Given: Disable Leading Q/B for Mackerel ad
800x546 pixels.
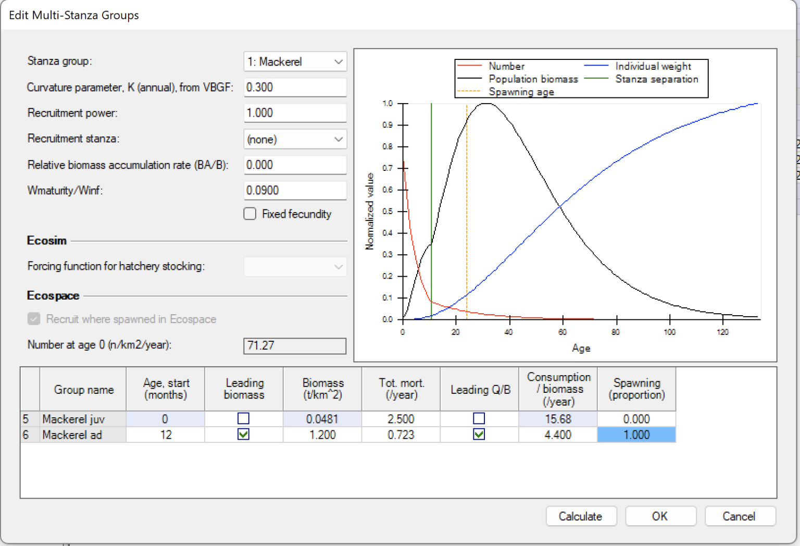Looking at the screenshot, I should click(x=479, y=434).
